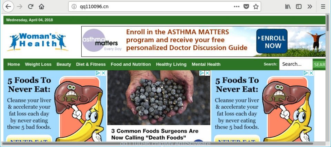Open the site information icon in address bar
The image size is (331, 147).
(x=74, y=7)
